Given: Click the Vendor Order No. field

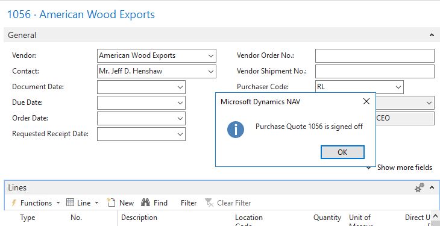Looking at the screenshot, I should click(375, 55).
